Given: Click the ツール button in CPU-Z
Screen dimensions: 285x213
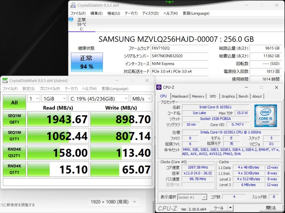Looking at the screenshot, I should point(218,208).
